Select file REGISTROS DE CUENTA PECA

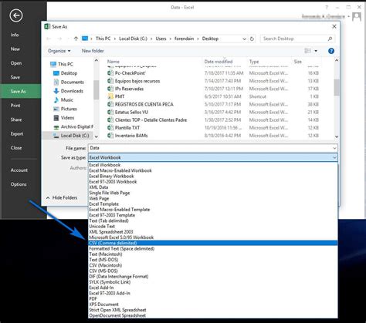point(144,104)
